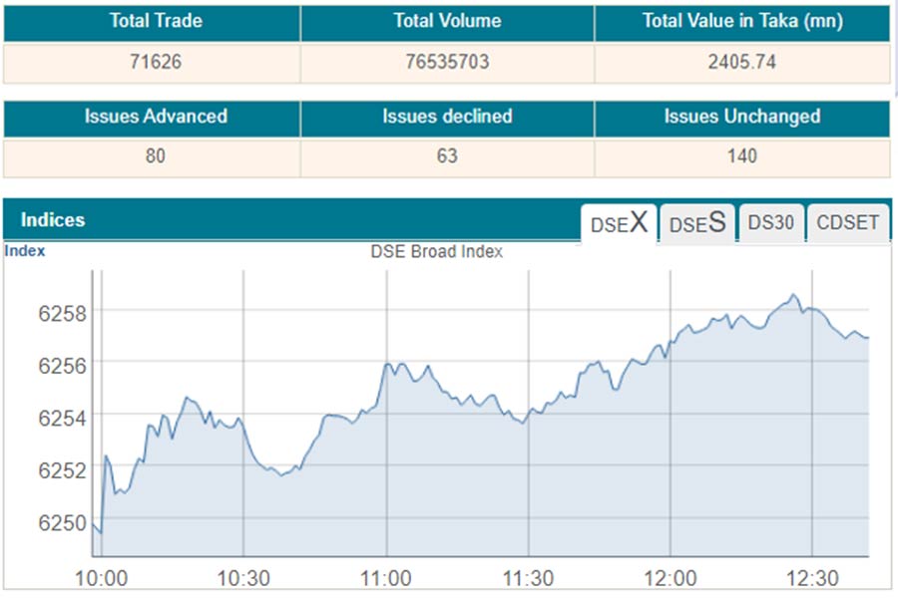
Task: Select the Issues Unchanged header
Action: pos(741,117)
